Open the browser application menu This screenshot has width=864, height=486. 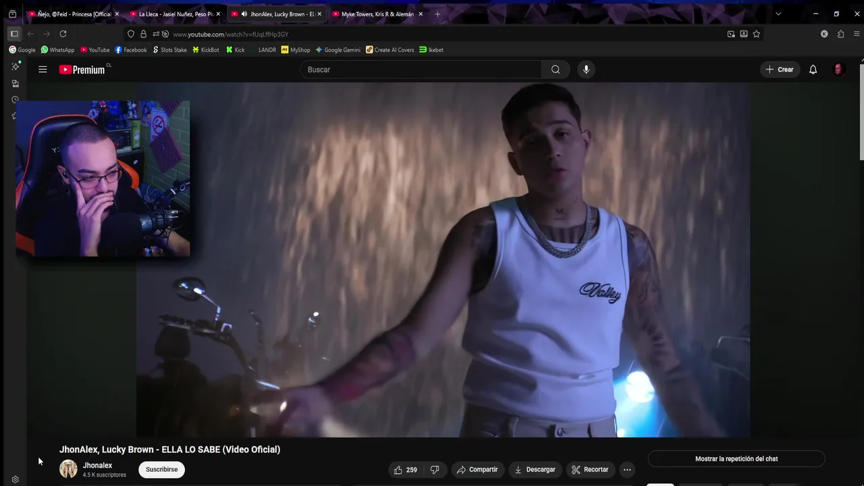point(857,34)
